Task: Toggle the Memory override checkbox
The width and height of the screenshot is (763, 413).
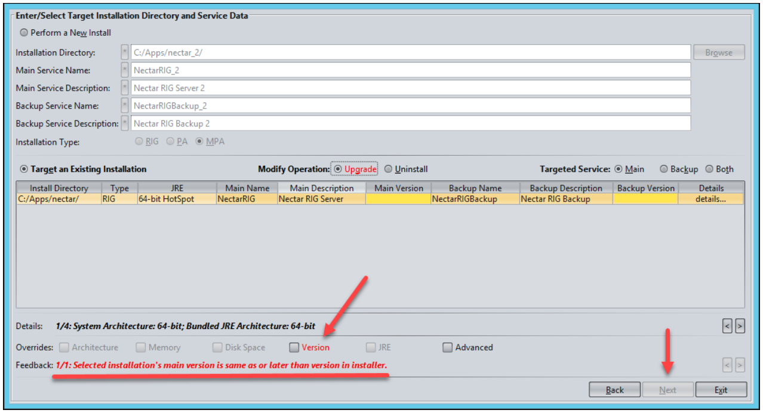Action: pyautogui.click(x=140, y=347)
